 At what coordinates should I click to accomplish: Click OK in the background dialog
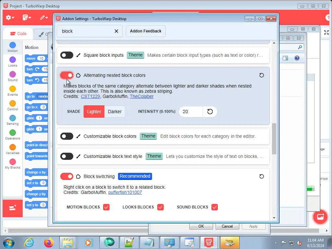[201, 226]
